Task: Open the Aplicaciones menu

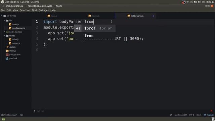Action: click(x=12, y=2)
